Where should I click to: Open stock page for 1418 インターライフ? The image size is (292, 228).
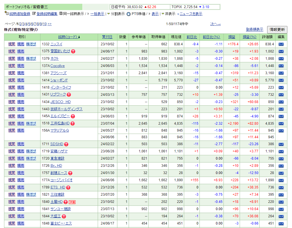pos(61,87)
